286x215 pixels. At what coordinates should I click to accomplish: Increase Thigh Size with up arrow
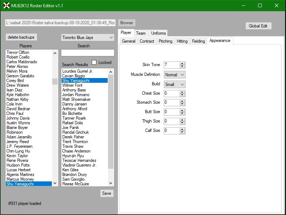click(182, 120)
